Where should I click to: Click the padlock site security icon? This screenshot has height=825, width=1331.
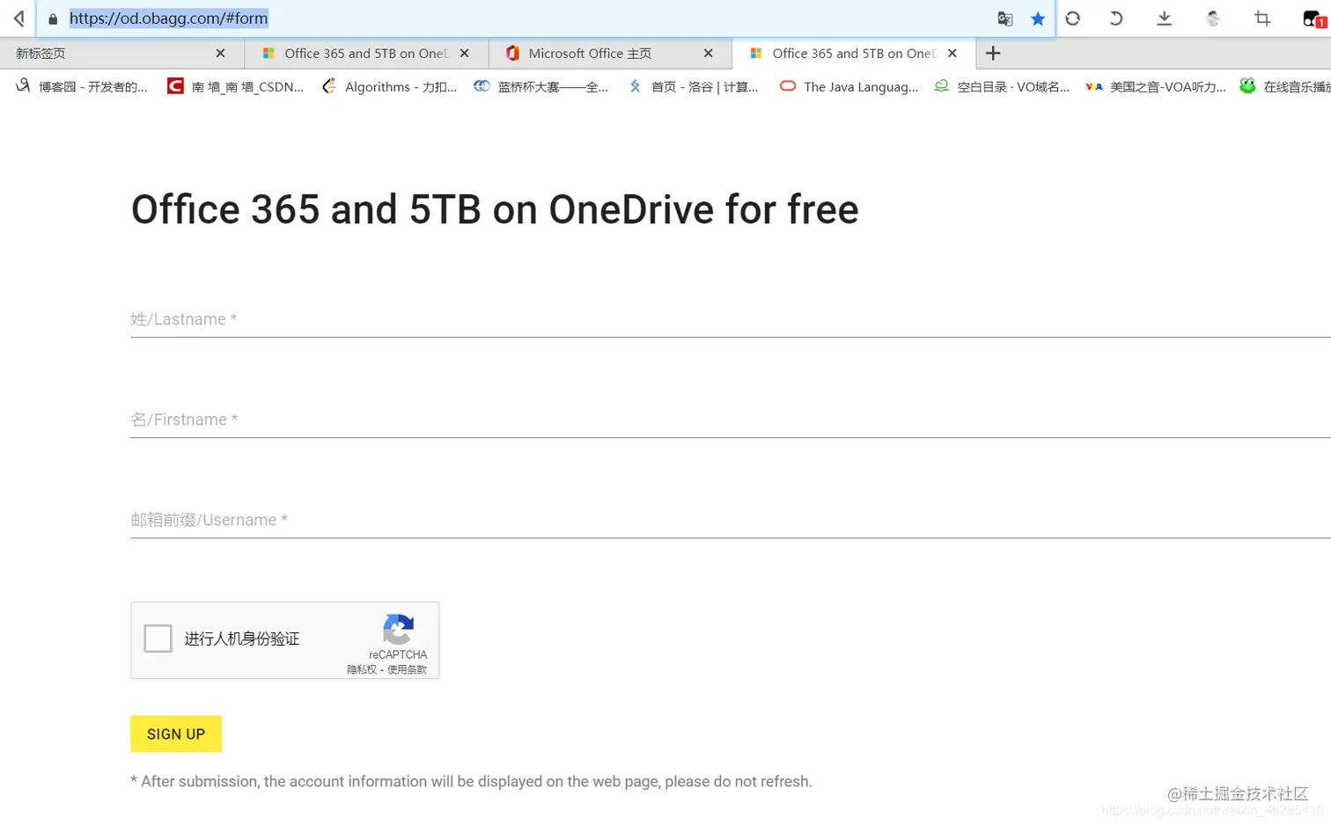point(53,18)
